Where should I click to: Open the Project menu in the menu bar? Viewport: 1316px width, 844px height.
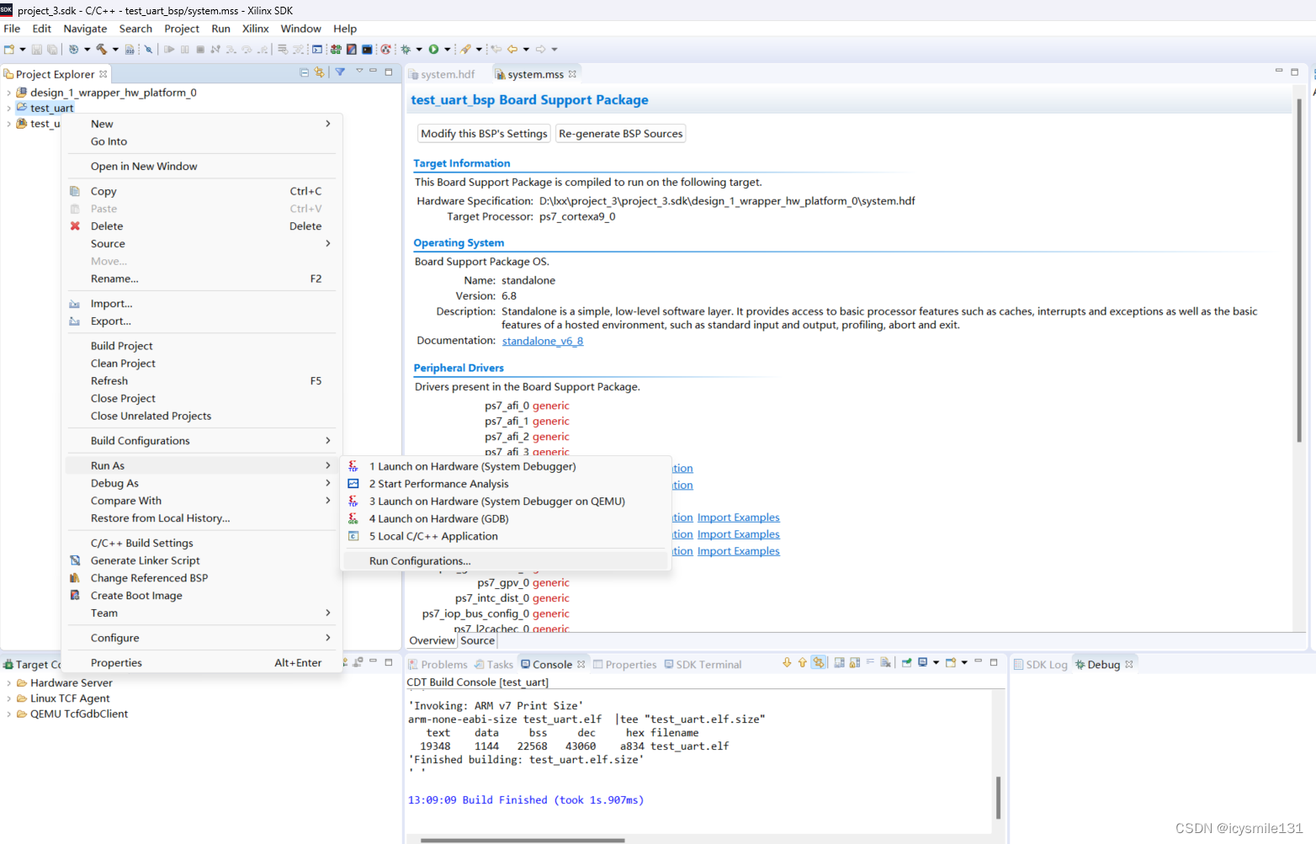click(x=182, y=29)
